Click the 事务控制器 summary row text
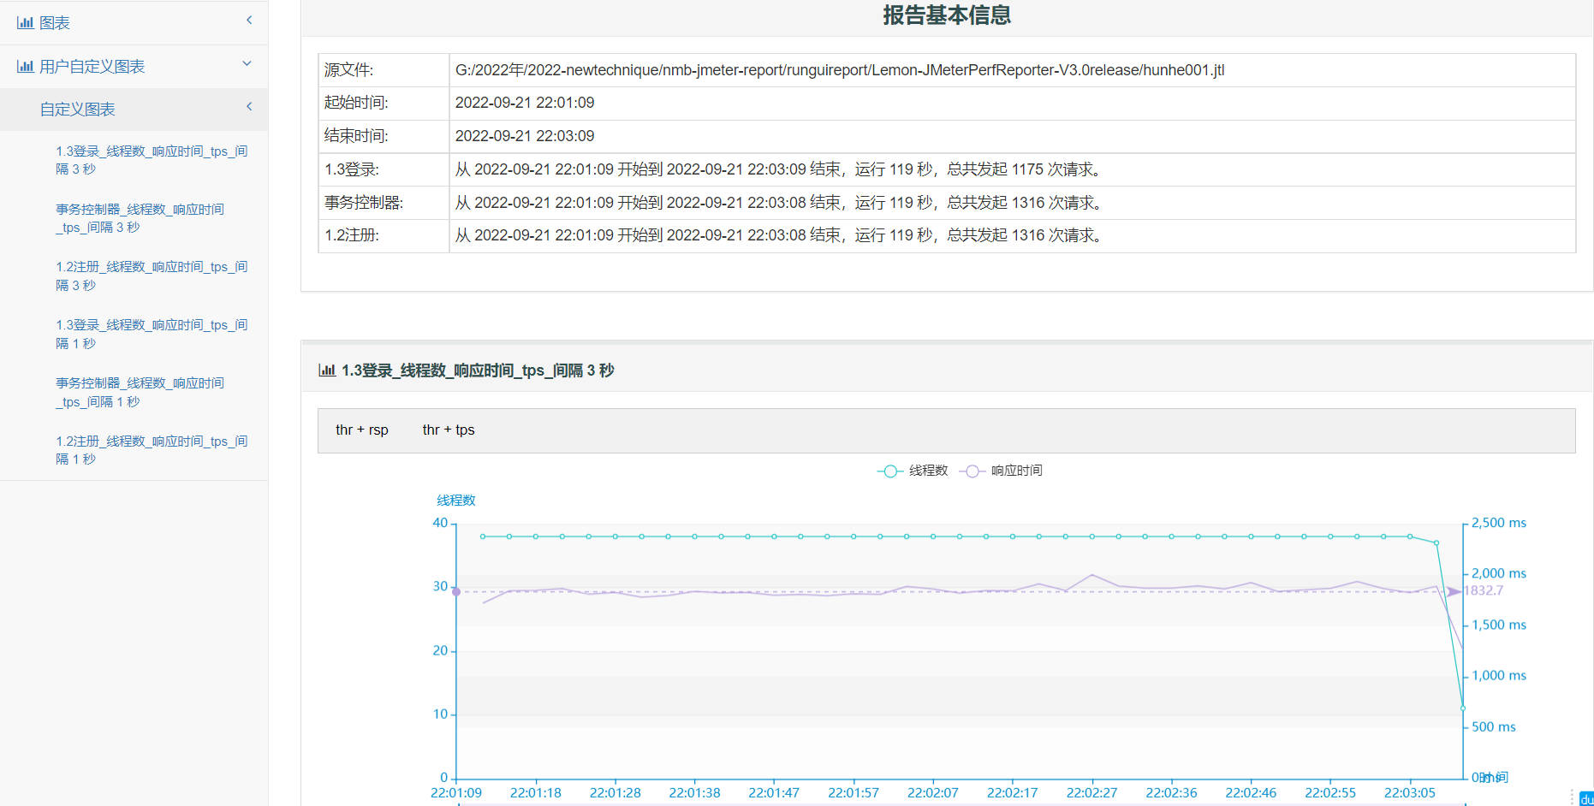Screen dimensions: 1594x806 (x=778, y=203)
